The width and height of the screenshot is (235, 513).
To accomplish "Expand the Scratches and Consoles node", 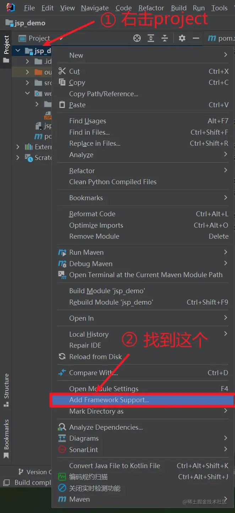I will coord(18,157).
